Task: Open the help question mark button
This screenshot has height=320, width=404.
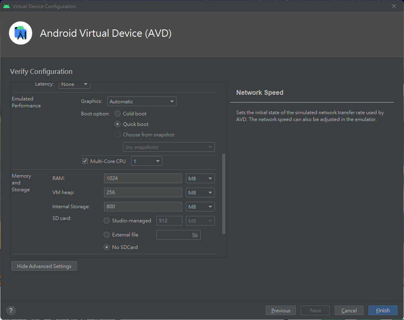Action: pyautogui.click(x=11, y=310)
